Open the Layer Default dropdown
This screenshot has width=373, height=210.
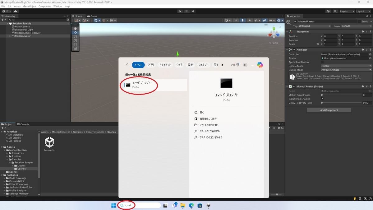(356, 26)
